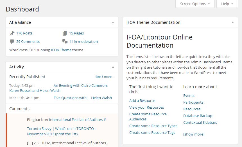Open the 11 in moderation link
The width and height of the screenshot is (242, 147).
coord(83,42)
